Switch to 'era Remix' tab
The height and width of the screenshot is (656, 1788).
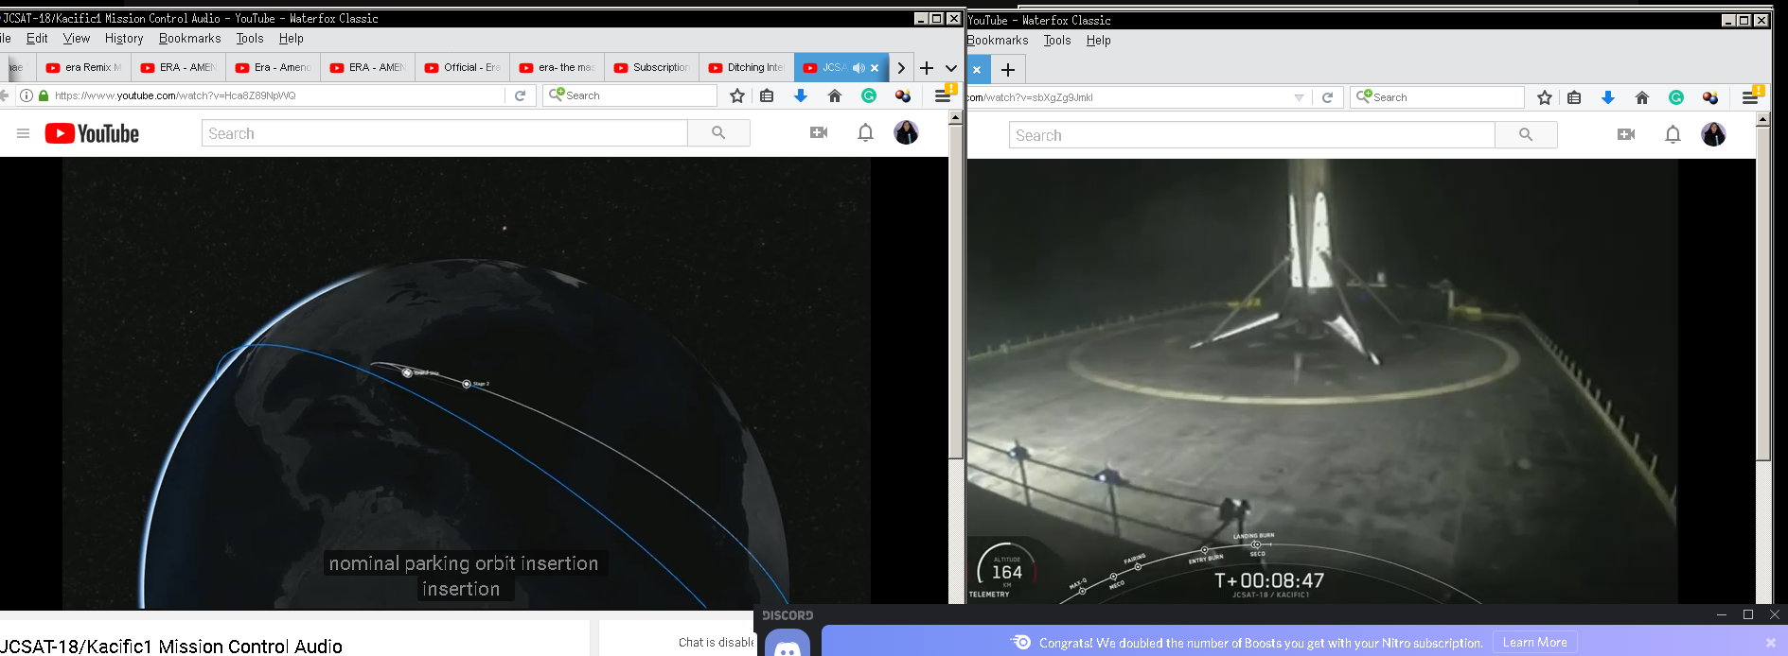pos(83,68)
